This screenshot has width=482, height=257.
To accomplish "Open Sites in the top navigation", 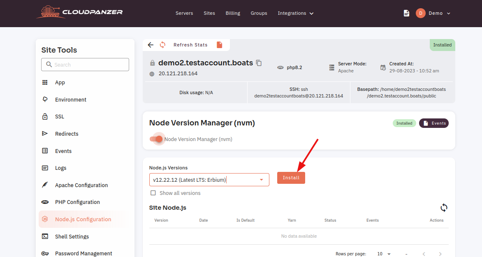I will pos(209,13).
